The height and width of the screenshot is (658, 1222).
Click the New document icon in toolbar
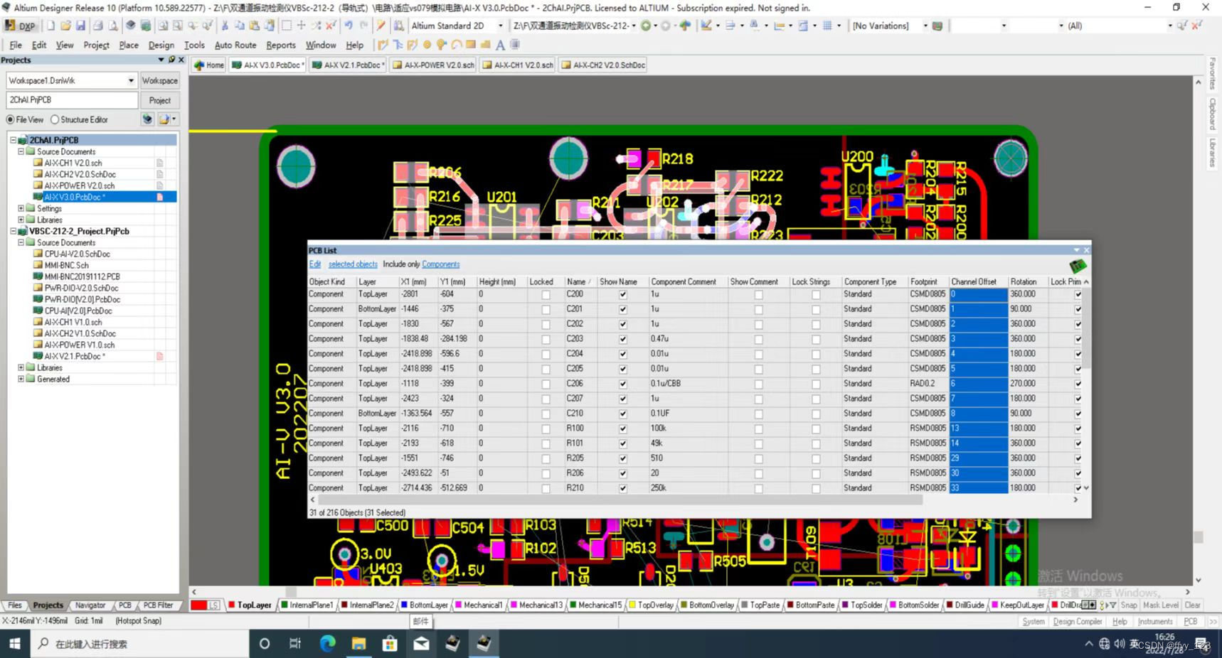(x=51, y=26)
